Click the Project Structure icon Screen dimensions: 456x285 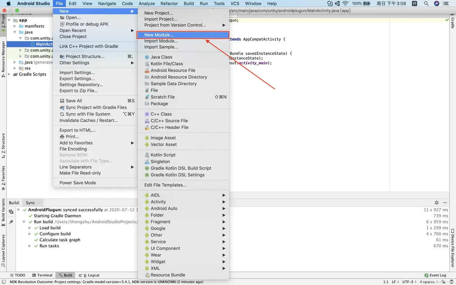tap(62, 56)
